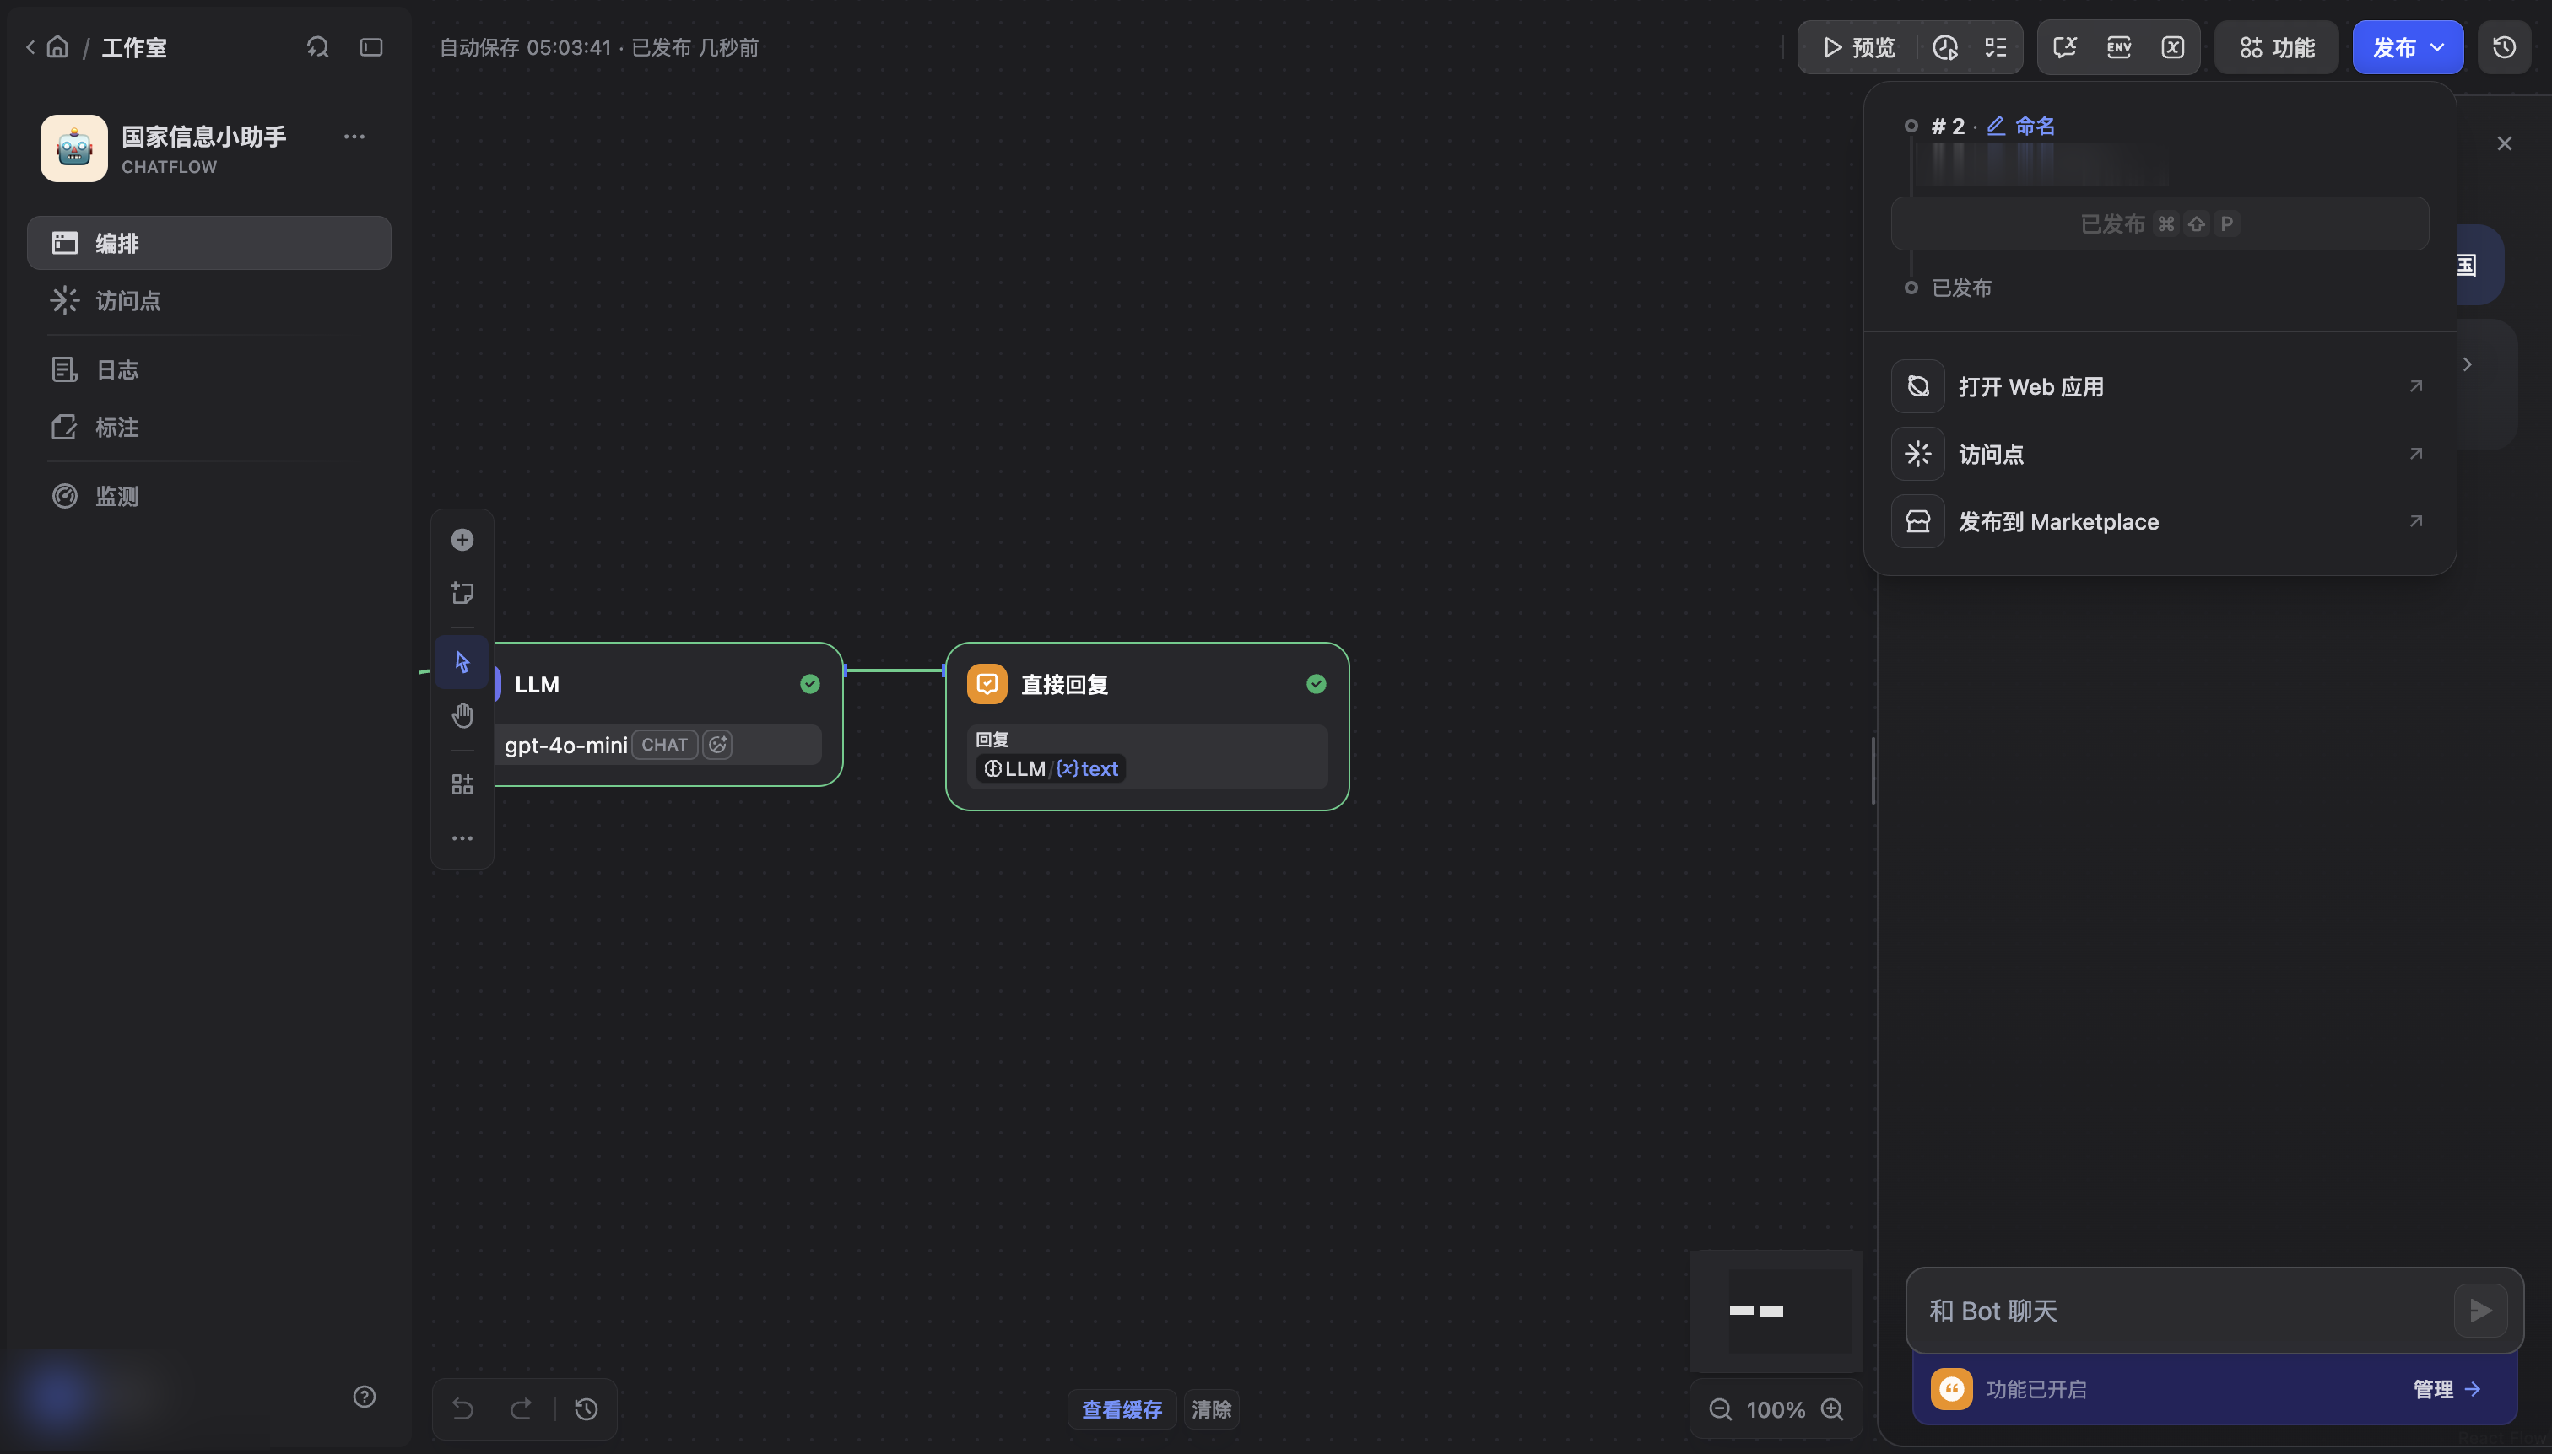Viewport: 2552px width, 1454px height.
Task: Toggle the sidebar collapse icon
Action: pos(370,47)
